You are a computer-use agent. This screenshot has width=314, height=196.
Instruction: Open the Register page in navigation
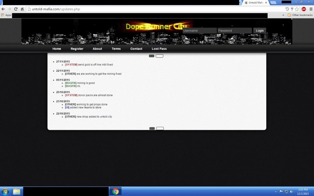pyautogui.click(x=77, y=49)
